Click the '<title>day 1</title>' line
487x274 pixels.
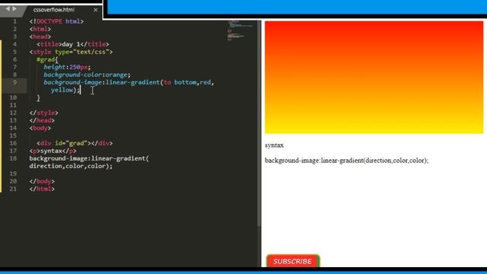(x=73, y=44)
